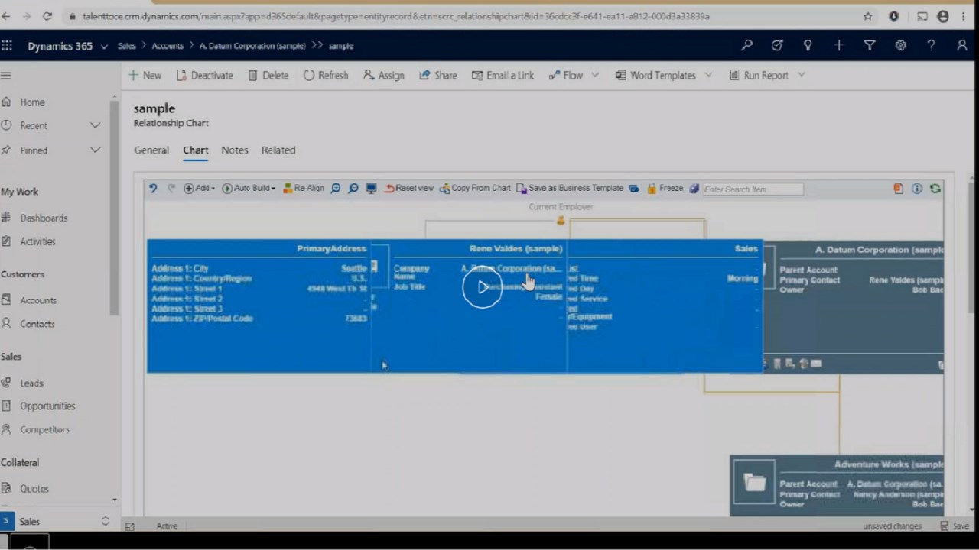Click the green refresh icon in chart toolbar

tap(935, 189)
